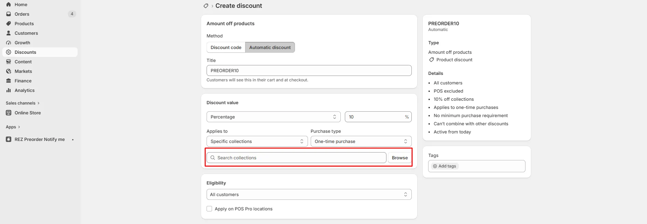The width and height of the screenshot is (647, 224).
Task: Click the Tags input box
Action: tap(477, 166)
